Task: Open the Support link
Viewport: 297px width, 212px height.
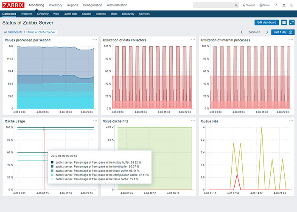Action: coord(249,5)
